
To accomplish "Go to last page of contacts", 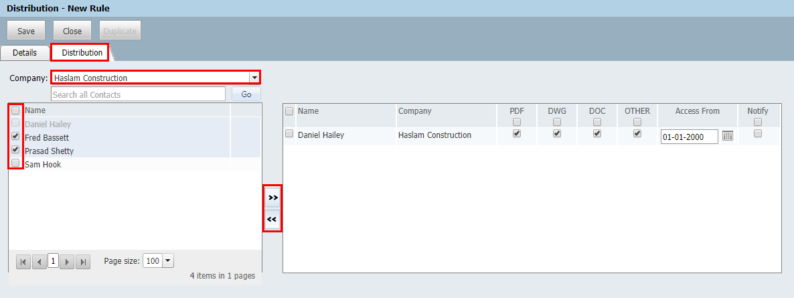I will tap(83, 262).
